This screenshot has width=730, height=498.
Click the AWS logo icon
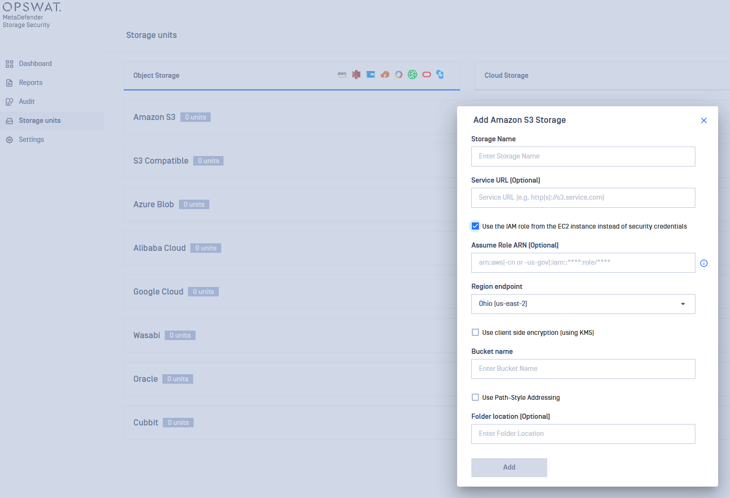click(342, 74)
